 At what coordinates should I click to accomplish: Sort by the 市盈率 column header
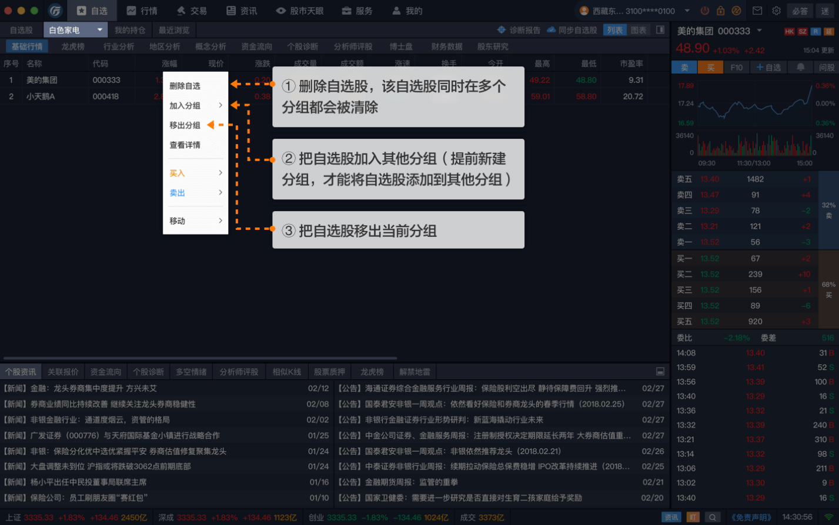[x=631, y=63]
